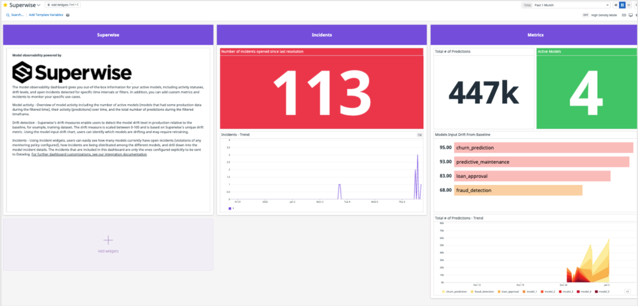Click the keyboard shortcuts icon
The height and width of the screenshot is (306, 638).
click(624, 15)
